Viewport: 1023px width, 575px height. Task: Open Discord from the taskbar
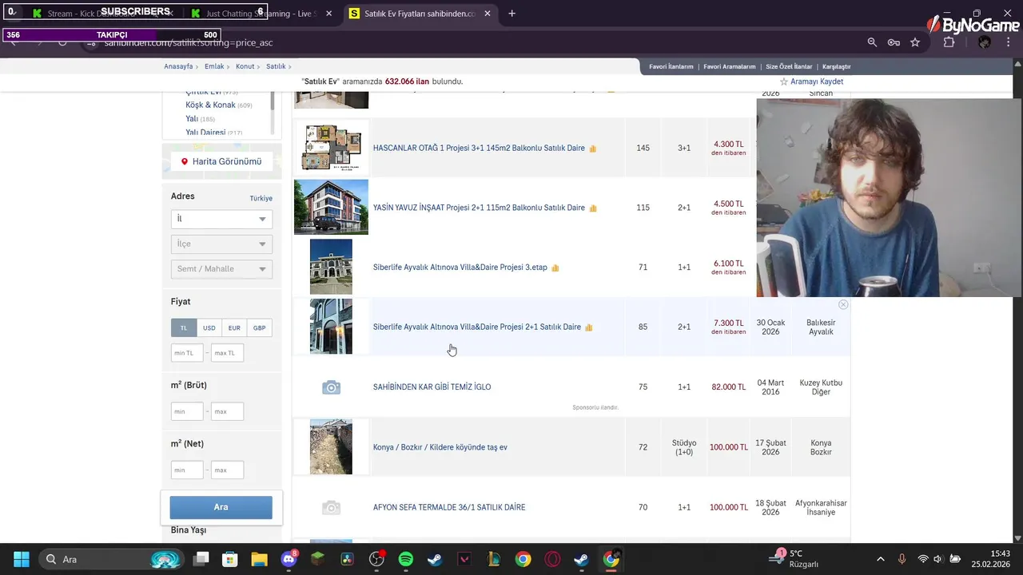pos(289,559)
